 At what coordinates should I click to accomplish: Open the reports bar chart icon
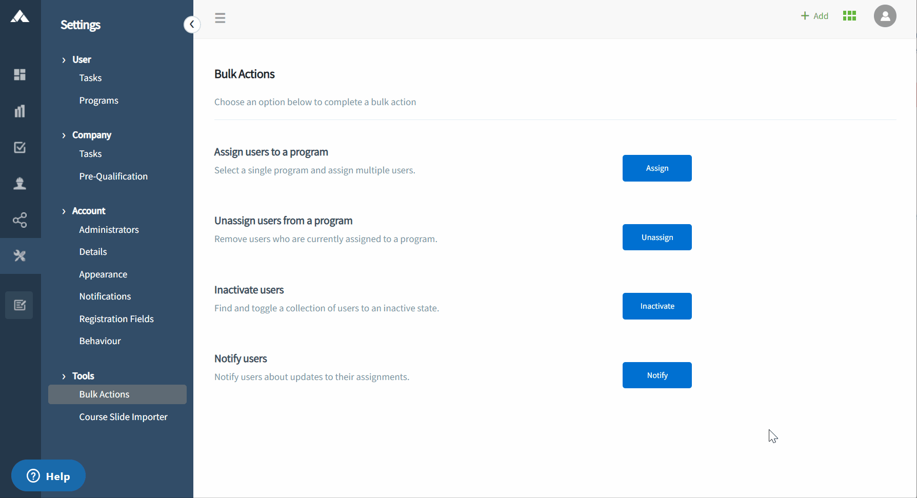[x=19, y=111]
